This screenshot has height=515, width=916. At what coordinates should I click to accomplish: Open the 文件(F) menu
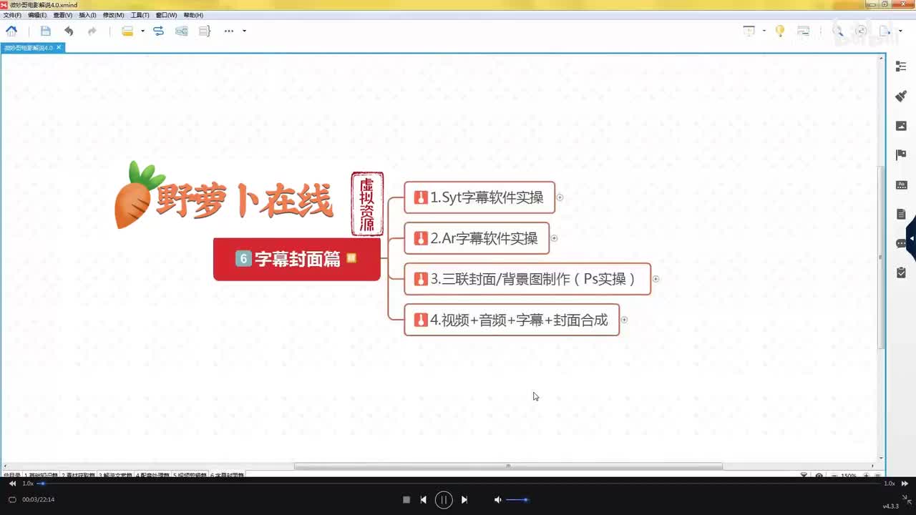[12, 15]
